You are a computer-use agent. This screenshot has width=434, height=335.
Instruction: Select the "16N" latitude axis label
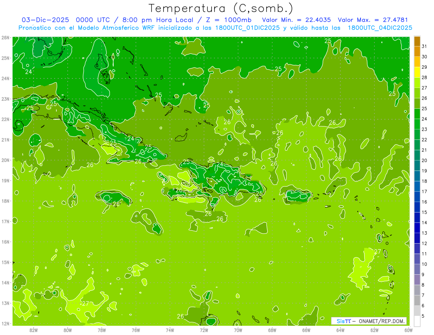pyautogui.click(x=5, y=242)
